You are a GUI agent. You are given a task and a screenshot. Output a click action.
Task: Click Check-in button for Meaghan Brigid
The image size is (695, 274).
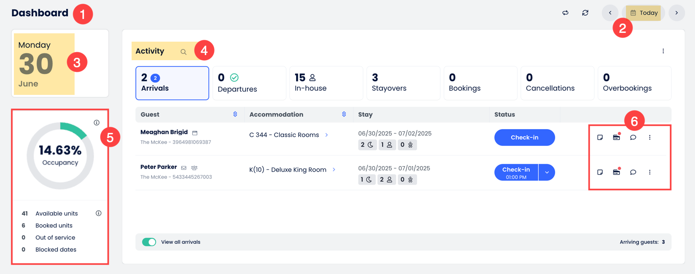[x=524, y=137]
